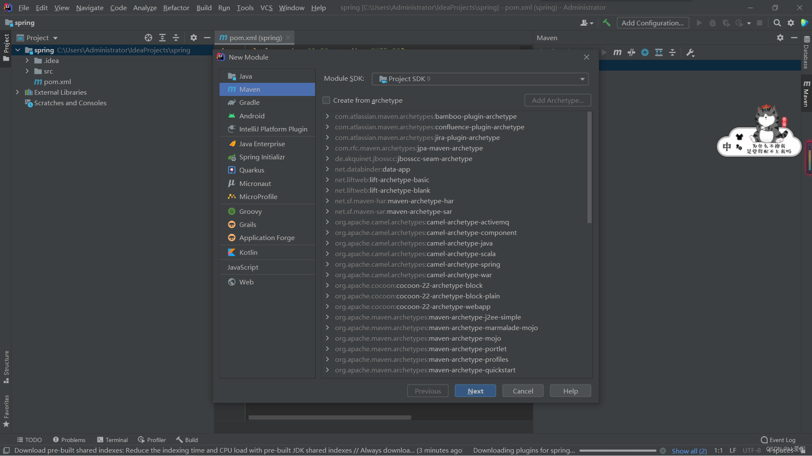
Task: Click Show all (2) background tasks link
Action: (x=689, y=451)
